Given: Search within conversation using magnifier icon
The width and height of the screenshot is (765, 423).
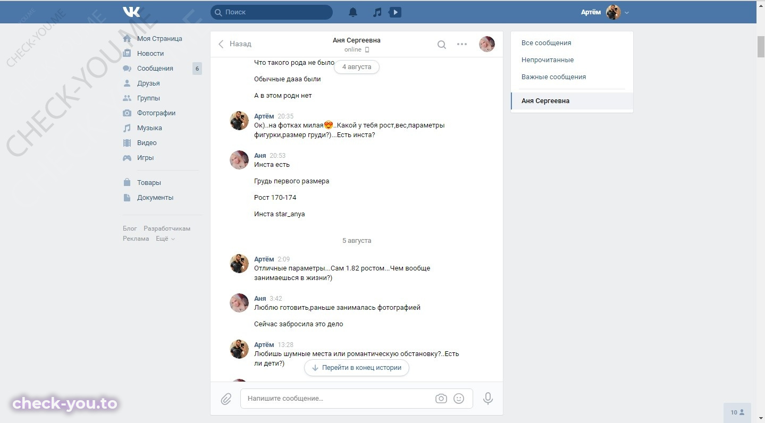Looking at the screenshot, I should tap(442, 45).
